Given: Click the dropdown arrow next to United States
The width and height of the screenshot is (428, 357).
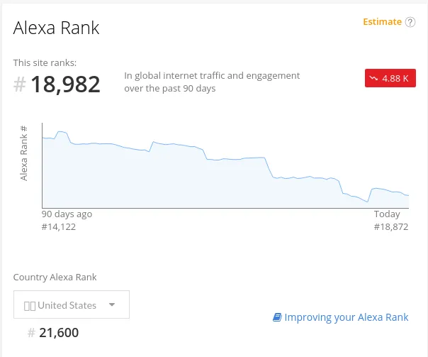Looking at the screenshot, I should pyautogui.click(x=112, y=304).
